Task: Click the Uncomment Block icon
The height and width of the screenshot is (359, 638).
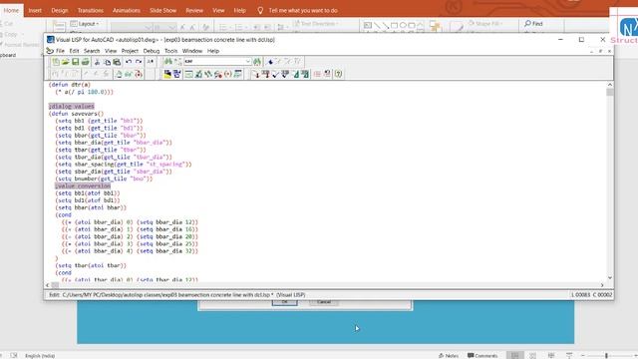Action: coord(327,74)
